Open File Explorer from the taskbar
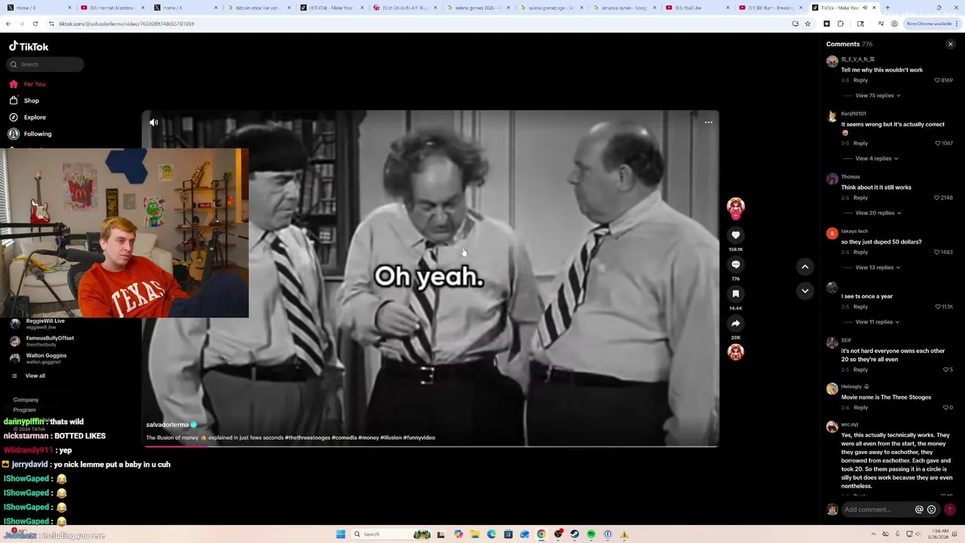965x543 pixels. pyautogui.click(x=475, y=534)
